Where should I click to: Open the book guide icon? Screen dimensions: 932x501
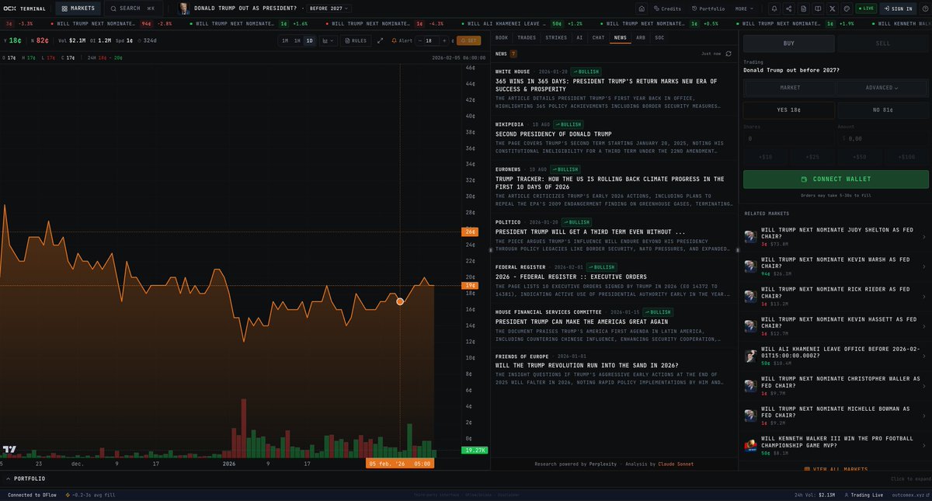(818, 9)
